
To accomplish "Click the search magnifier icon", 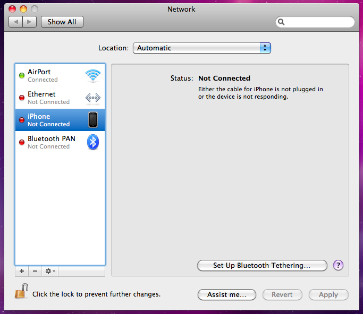I will [x=281, y=22].
